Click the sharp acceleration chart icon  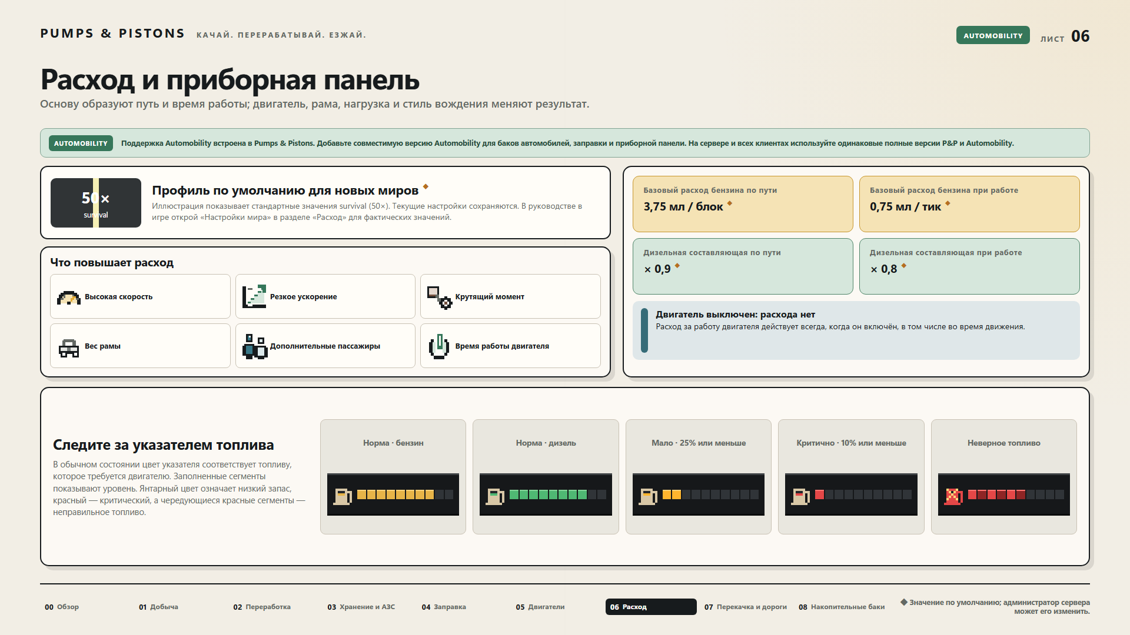click(x=254, y=296)
